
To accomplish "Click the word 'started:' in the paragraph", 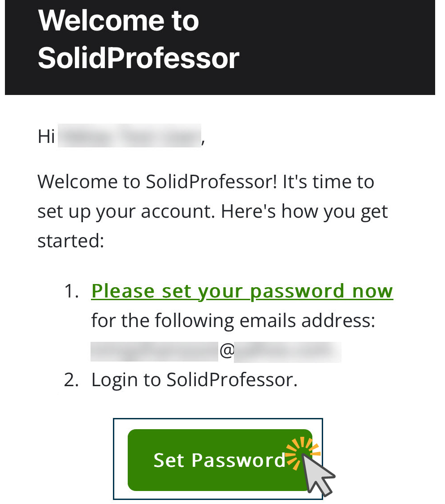I will pos(71,241).
